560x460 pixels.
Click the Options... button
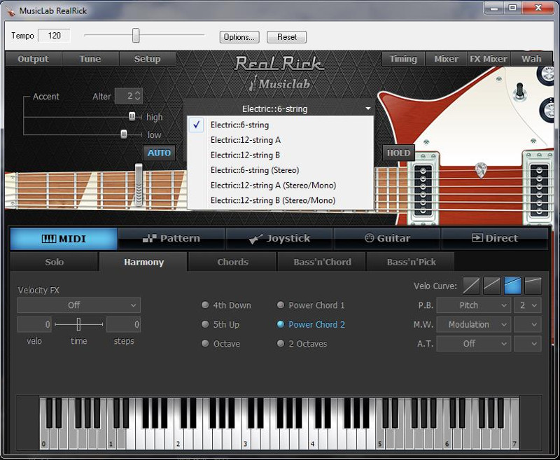coord(239,37)
